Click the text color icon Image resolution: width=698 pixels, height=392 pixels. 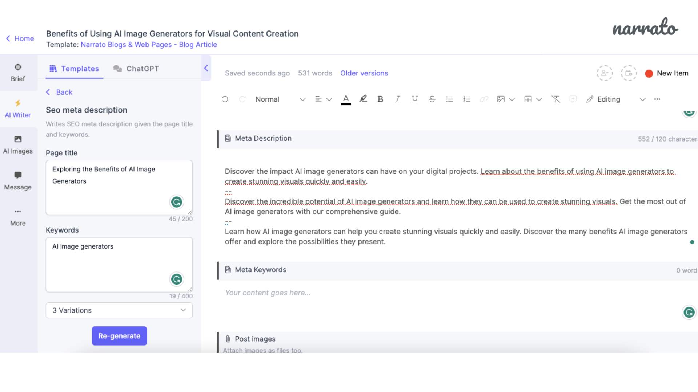point(346,99)
